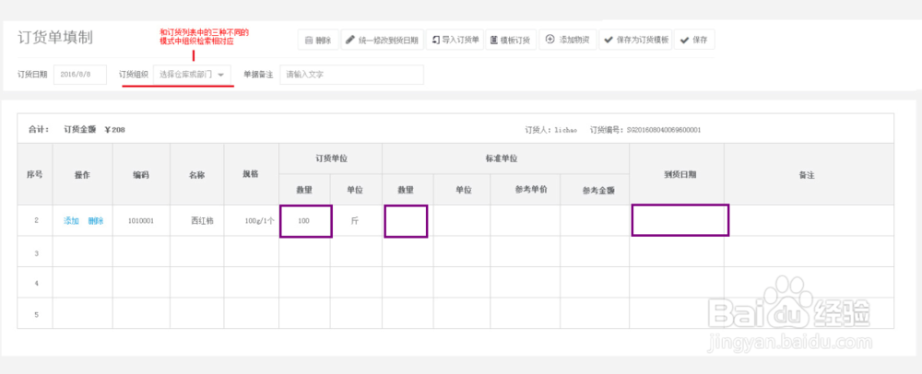
Task: Click the 备注 column header
Action: tap(808, 174)
